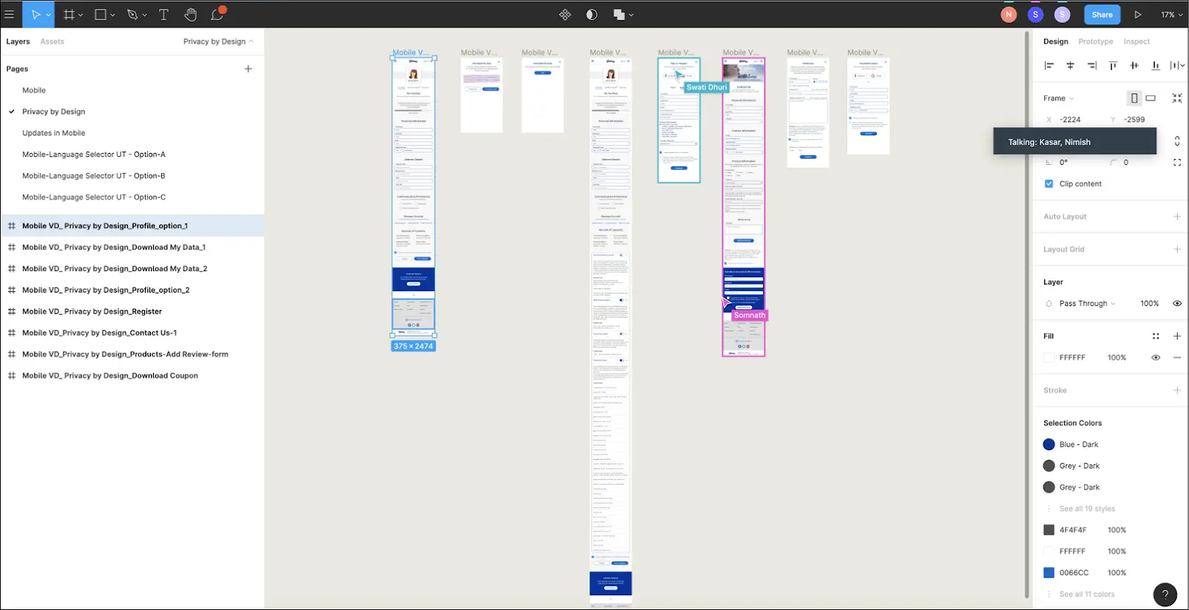
Task: Add a Stroke with plus icon
Action: (1177, 390)
